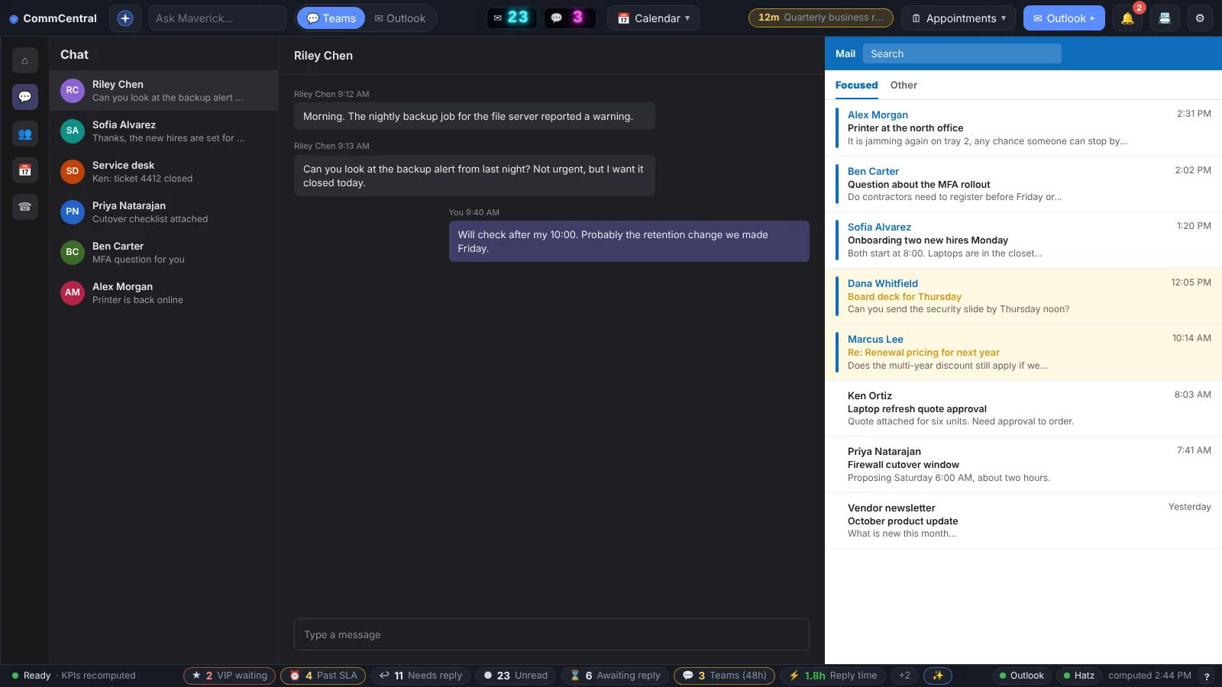Select Riley Chen avatar in chat list

(73, 90)
